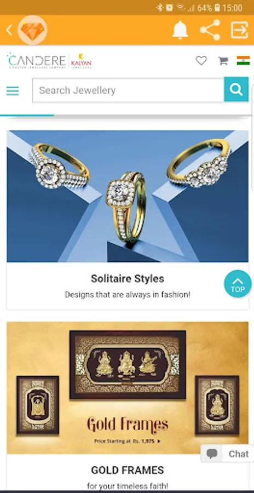The height and width of the screenshot is (493, 254).
Task: Tap the orange diamond app icon
Action: coord(32,30)
